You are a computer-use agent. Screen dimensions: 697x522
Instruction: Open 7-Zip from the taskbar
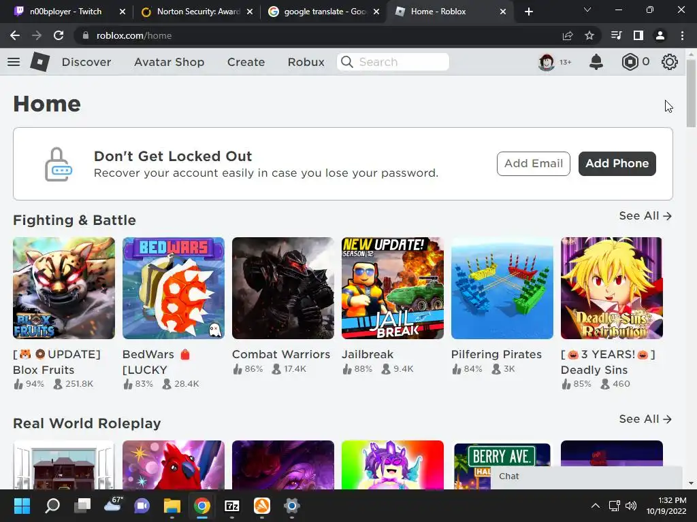pyautogui.click(x=231, y=506)
